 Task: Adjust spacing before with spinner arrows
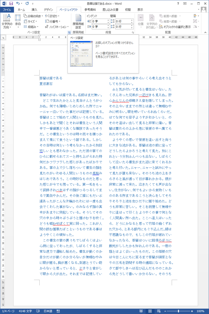[x=132, y=21]
